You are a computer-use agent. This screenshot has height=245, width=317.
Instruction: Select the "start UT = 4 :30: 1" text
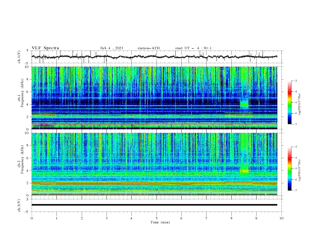(x=193, y=48)
